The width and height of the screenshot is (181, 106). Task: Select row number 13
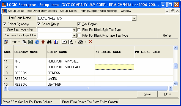(8, 73)
